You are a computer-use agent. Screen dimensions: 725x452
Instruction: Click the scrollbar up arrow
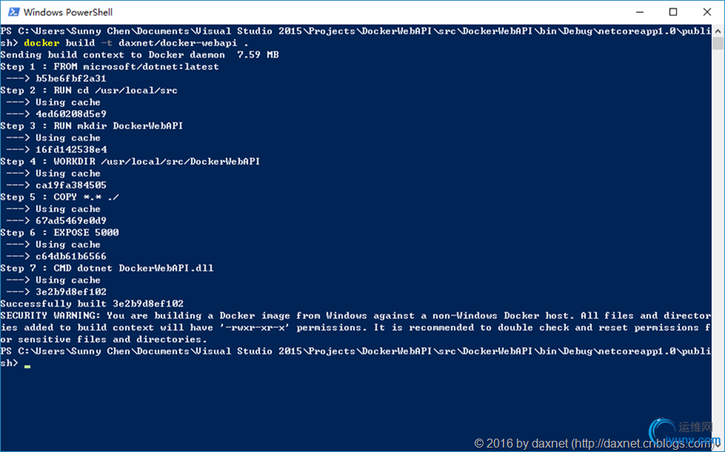718,31
